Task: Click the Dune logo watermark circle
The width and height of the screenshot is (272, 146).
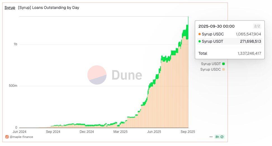Action: 97,75
